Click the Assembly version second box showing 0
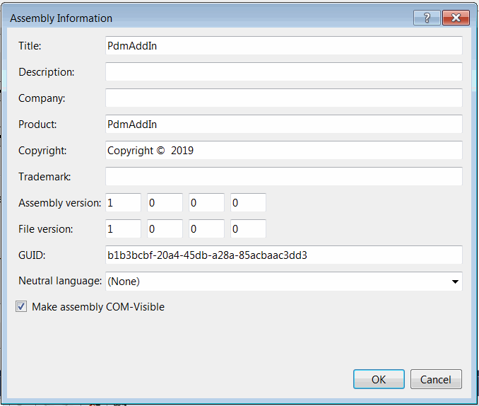479x406 pixels. (x=165, y=202)
